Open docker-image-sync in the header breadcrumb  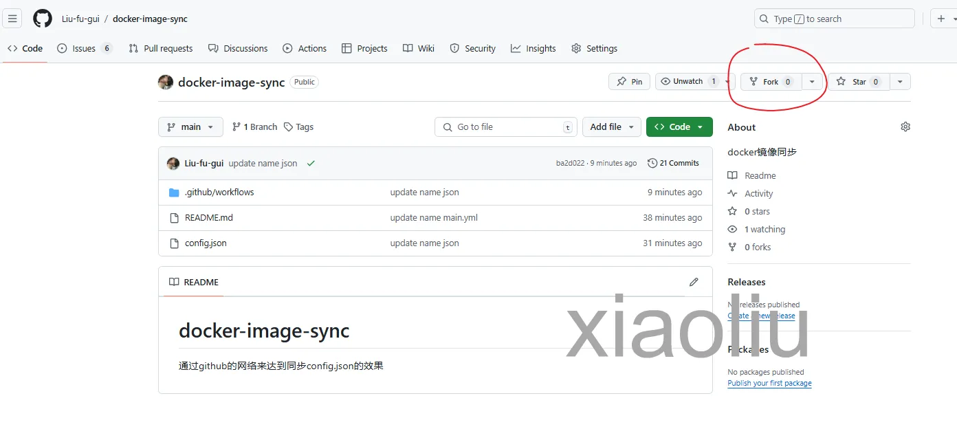coord(150,19)
